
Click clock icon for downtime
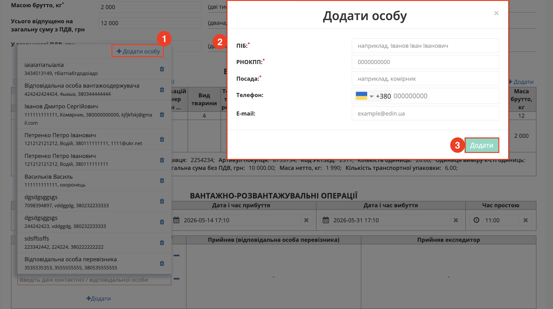pos(476,220)
